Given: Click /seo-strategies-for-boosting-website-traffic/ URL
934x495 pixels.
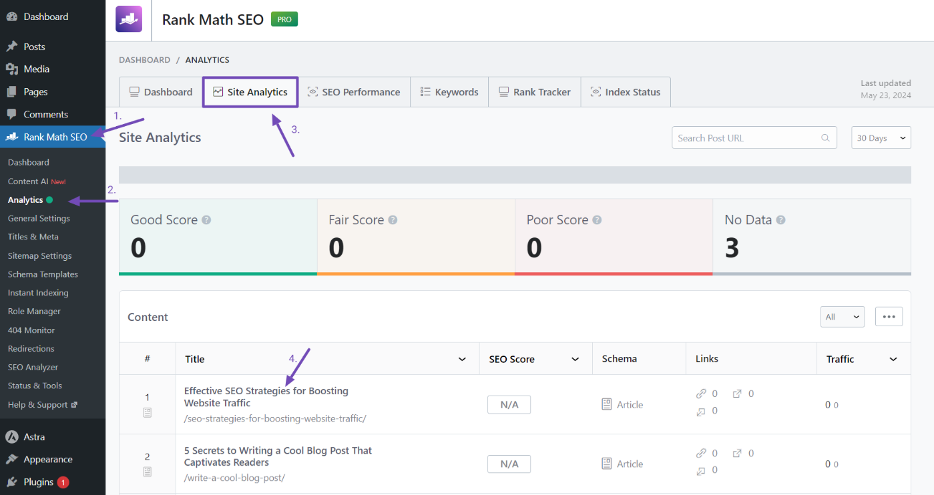Looking at the screenshot, I should click(275, 418).
